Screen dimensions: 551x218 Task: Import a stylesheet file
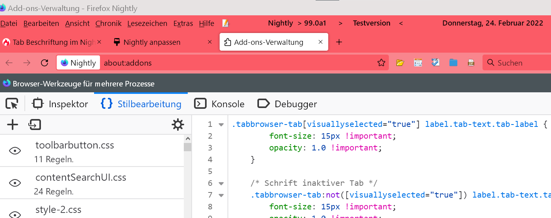coord(35,125)
